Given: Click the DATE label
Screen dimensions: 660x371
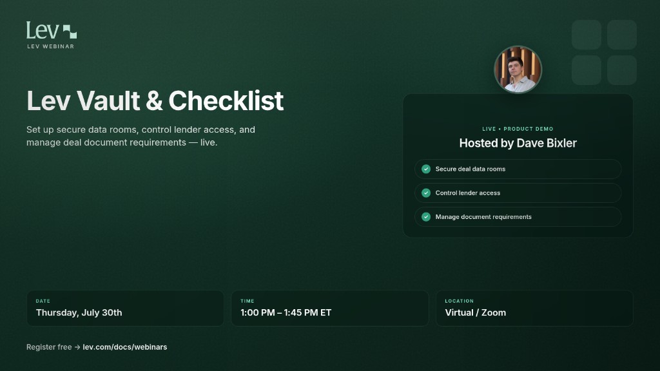Looking at the screenshot, I should [43, 301].
